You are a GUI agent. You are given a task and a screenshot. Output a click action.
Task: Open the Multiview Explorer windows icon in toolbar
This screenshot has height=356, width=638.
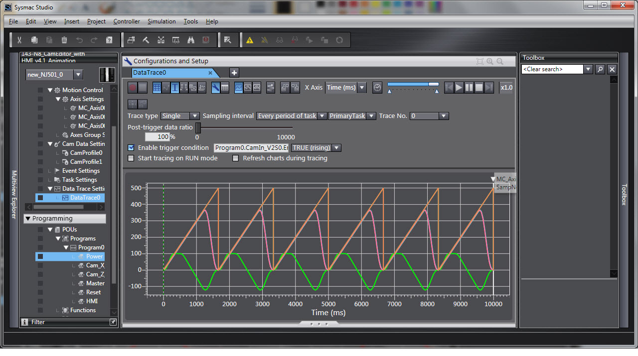tap(131, 40)
